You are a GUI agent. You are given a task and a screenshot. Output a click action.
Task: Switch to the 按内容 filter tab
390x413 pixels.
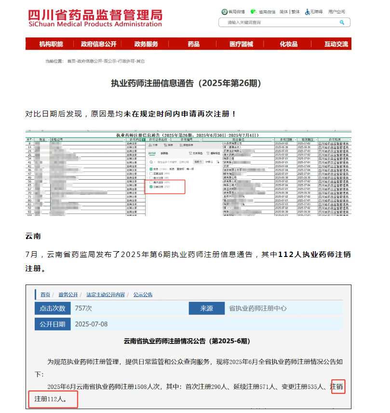[152, 153]
